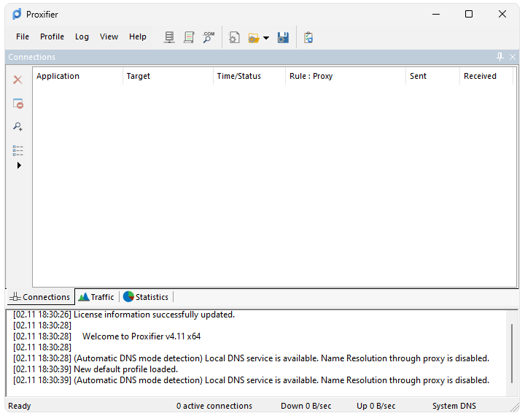
Task: Switch to the Traffic tab
Action: [x=96, y=297]
